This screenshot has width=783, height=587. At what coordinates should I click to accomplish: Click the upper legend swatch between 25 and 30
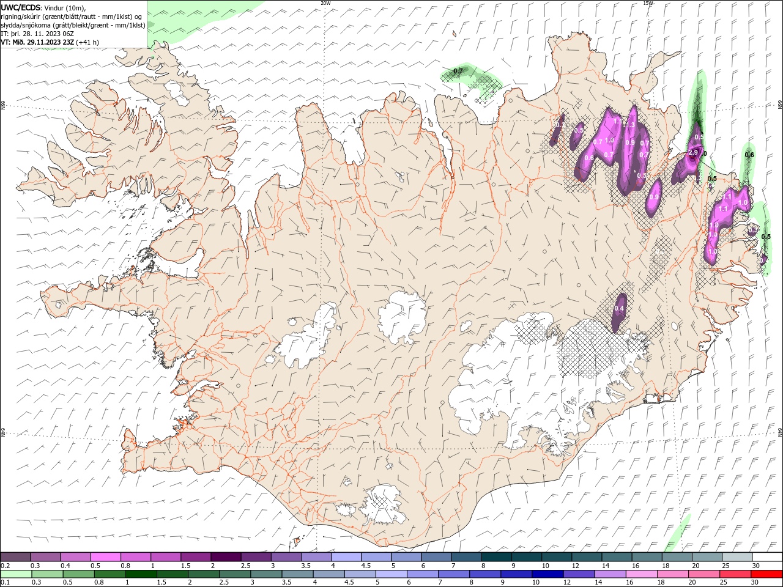[x=737, y=556]
